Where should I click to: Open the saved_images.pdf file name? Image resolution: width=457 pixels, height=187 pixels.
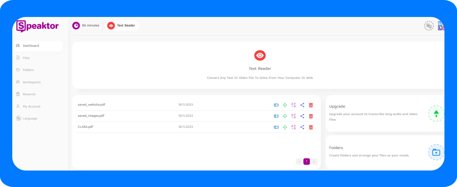click(x=91, y=116)
